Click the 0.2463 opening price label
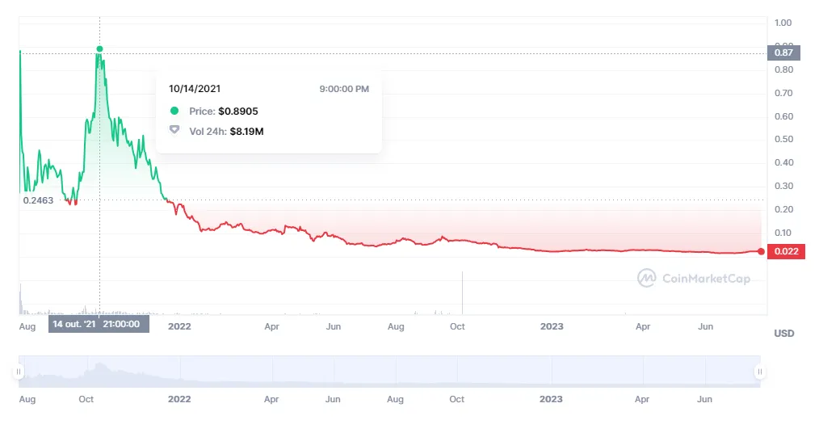Screen dimensions: 819x437 coord(38,200)
